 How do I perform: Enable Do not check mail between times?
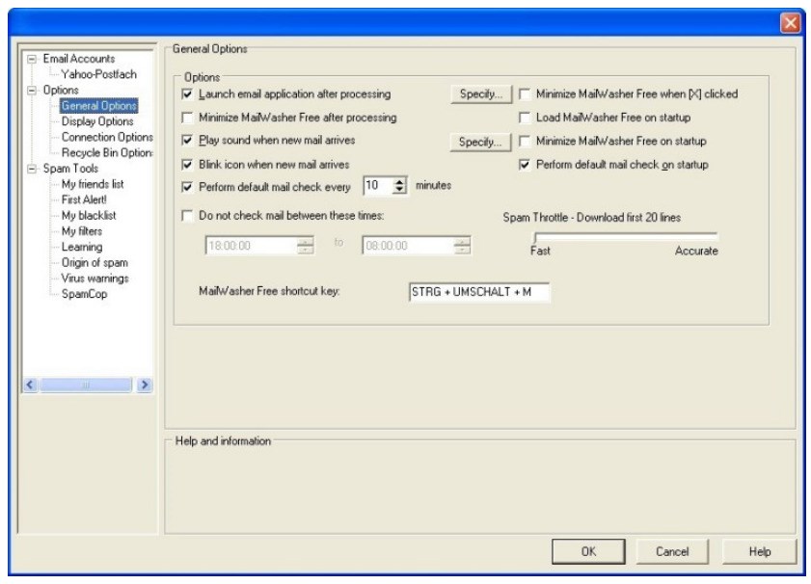[187, 216]
